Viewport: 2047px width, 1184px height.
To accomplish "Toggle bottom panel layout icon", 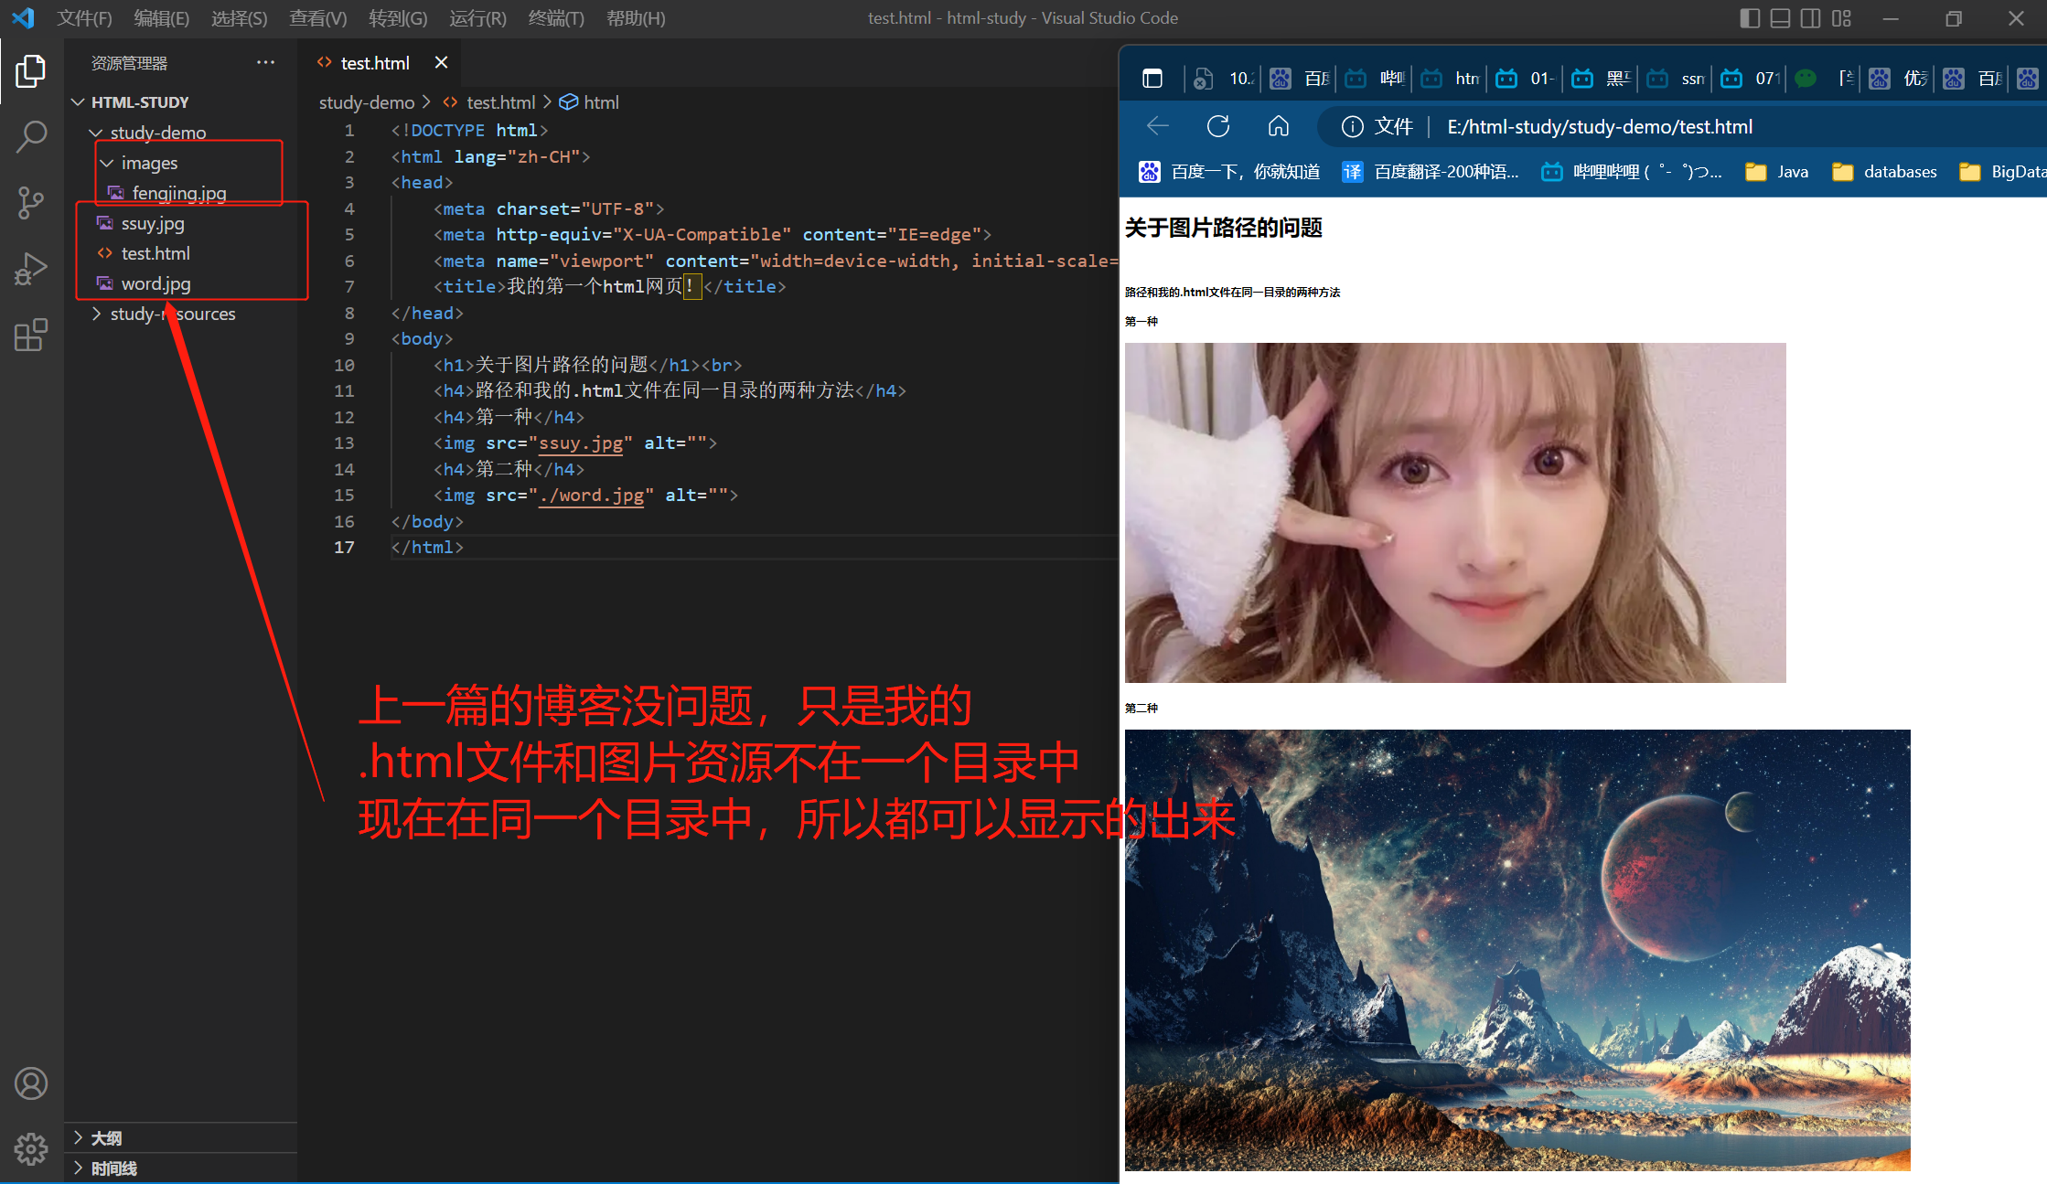I will tap(1780, 18).
